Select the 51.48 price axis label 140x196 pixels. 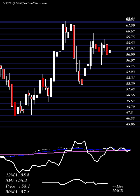[x=131, y=89]
